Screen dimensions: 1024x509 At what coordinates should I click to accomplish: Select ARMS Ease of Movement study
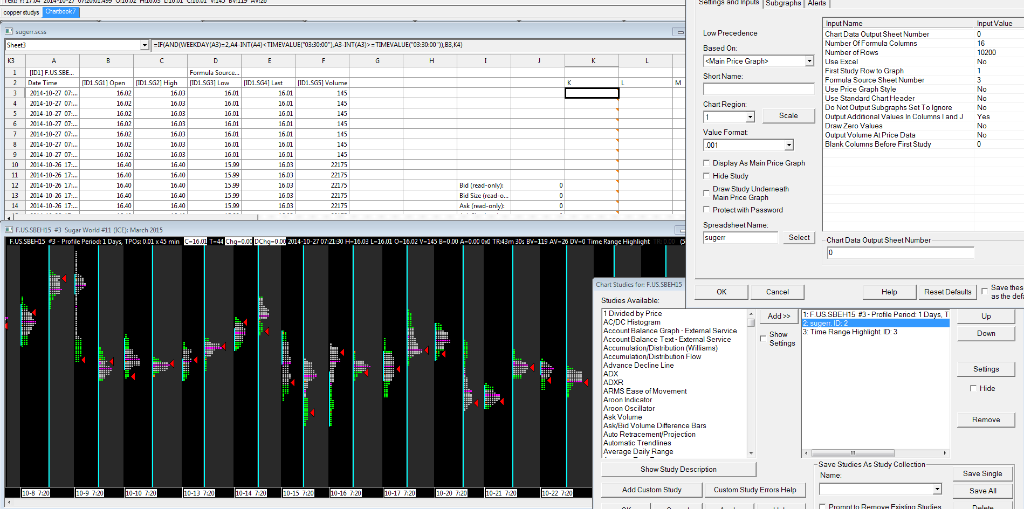645,391
